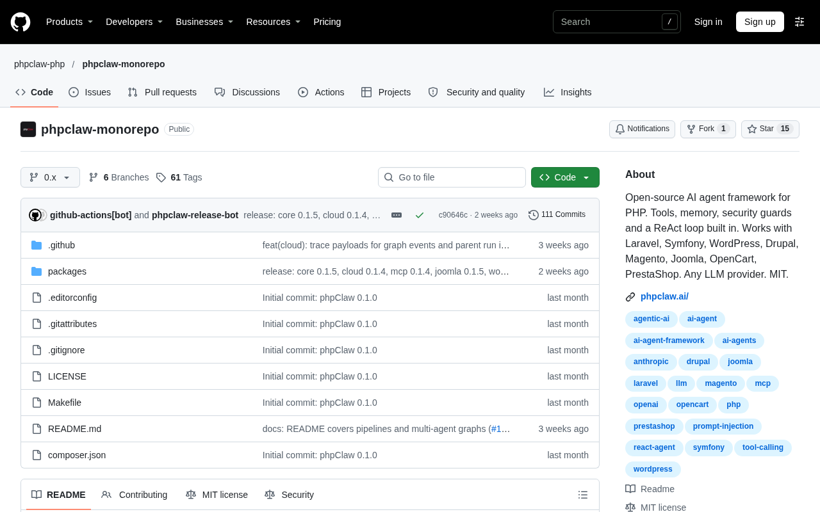
Task: Click the LICENSE file icon
Action: (x=37, y=376)
